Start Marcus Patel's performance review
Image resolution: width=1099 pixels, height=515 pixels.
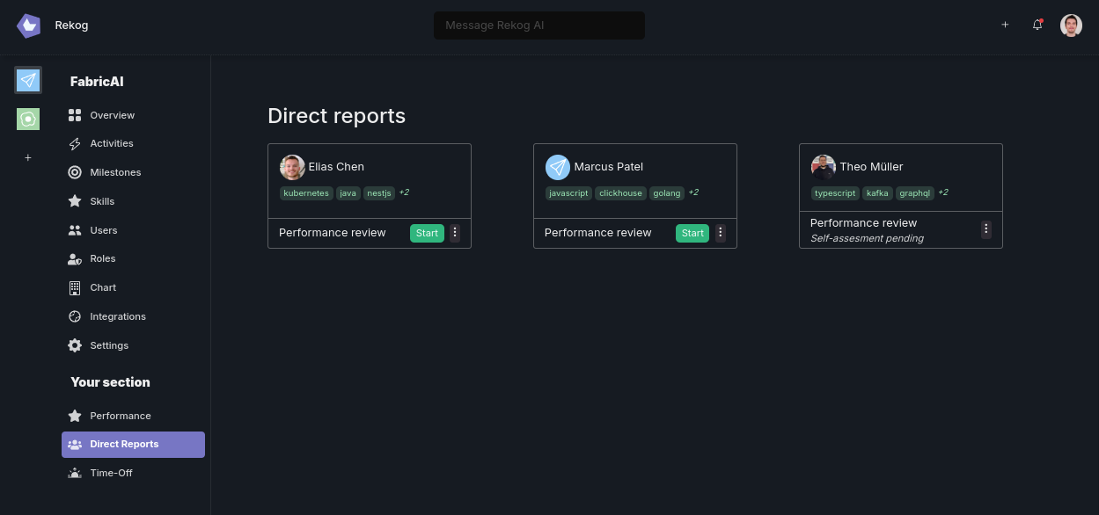692,233
